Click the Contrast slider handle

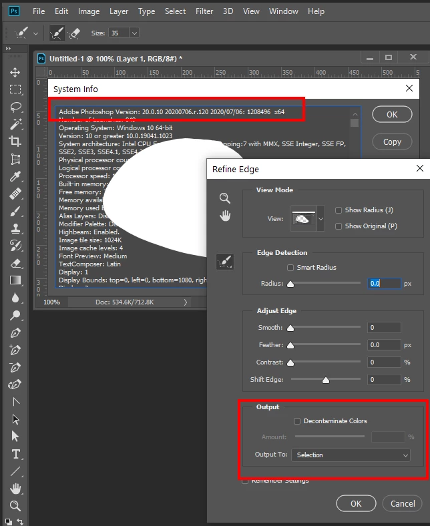click(290, 362)
